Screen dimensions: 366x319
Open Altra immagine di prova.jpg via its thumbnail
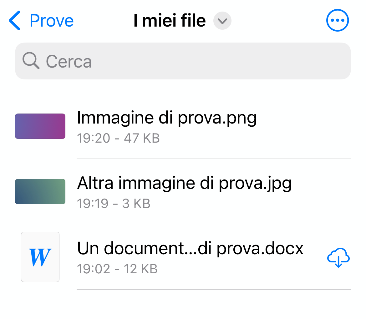pos(40,191)
